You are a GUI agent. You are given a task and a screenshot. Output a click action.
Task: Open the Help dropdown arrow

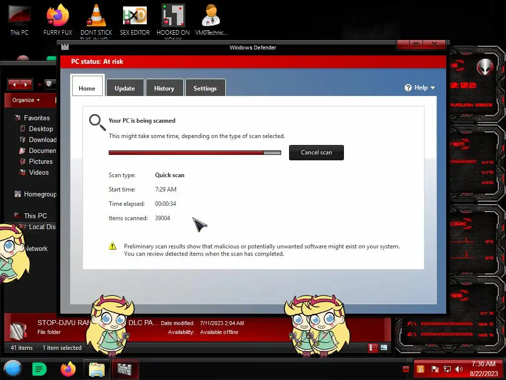click(x=433, y=88)
